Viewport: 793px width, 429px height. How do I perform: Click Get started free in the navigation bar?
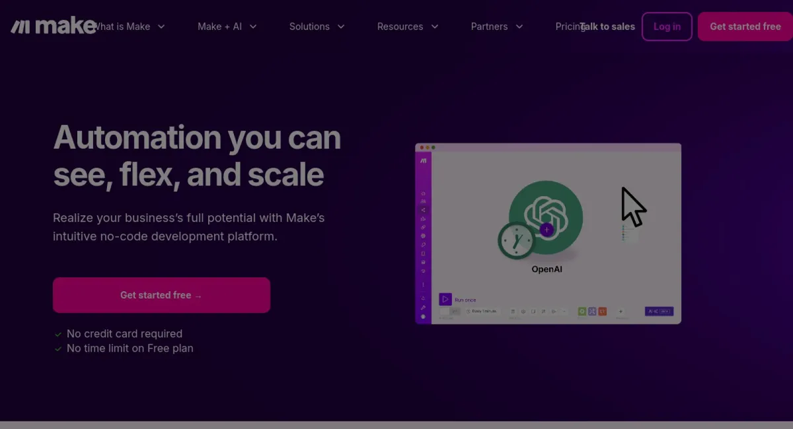(745, 26)
